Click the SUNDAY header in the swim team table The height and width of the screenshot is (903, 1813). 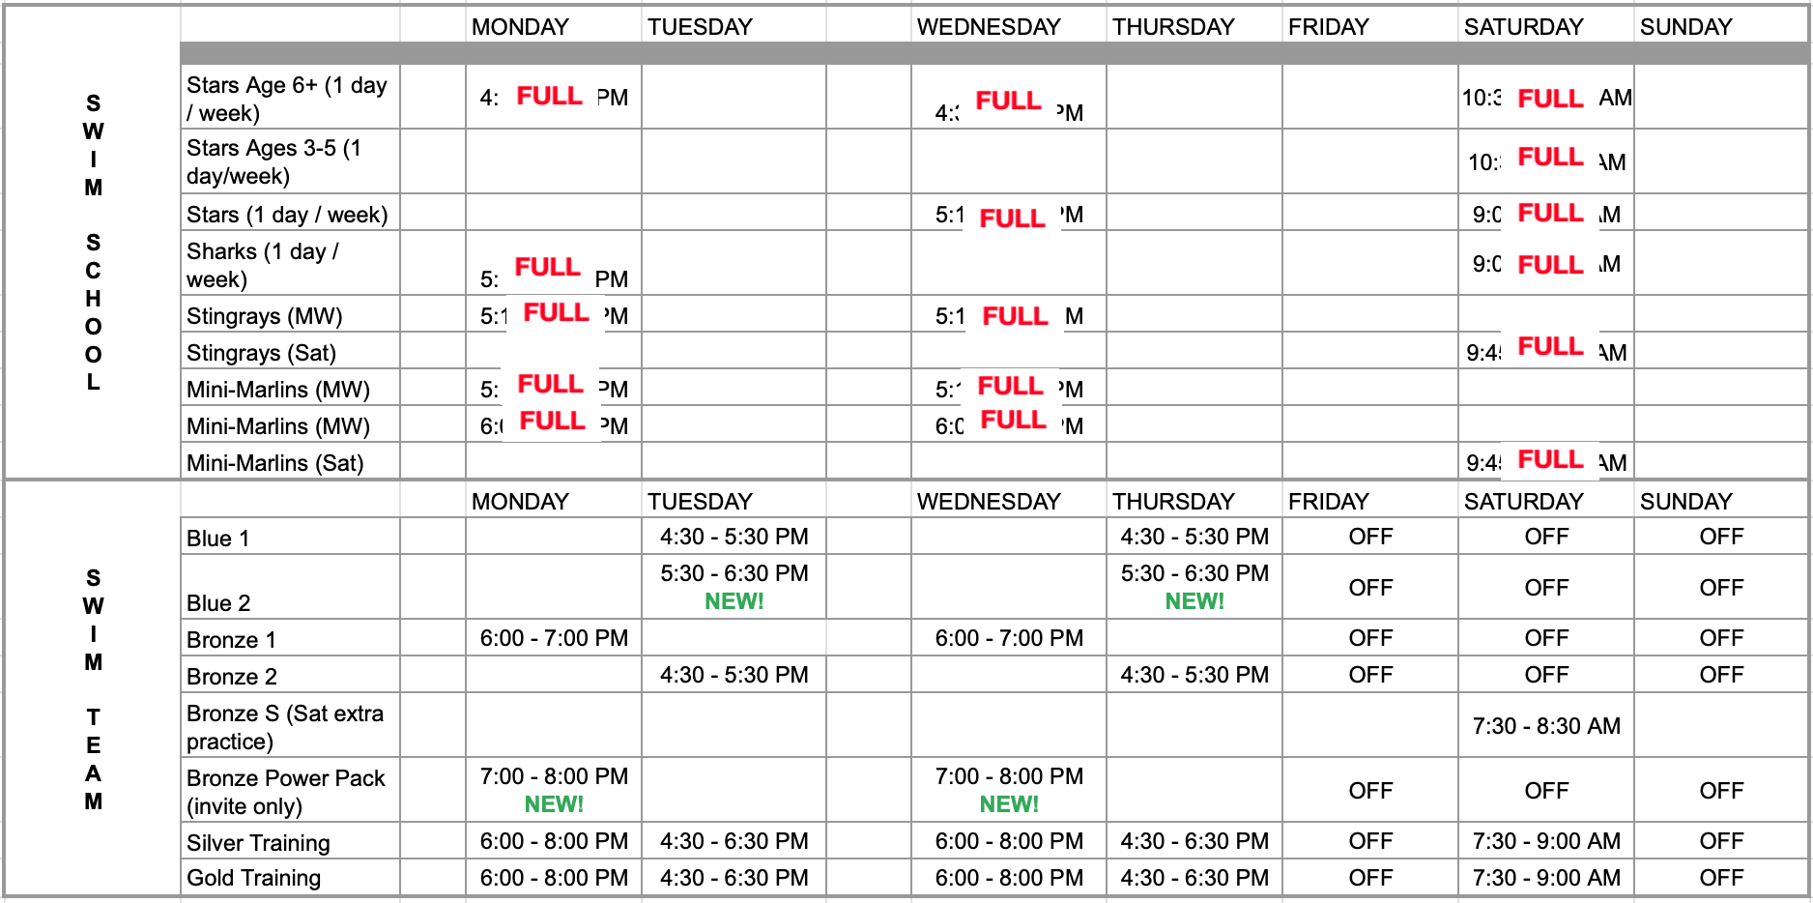pyautogui.click(x=1685, y=502)
